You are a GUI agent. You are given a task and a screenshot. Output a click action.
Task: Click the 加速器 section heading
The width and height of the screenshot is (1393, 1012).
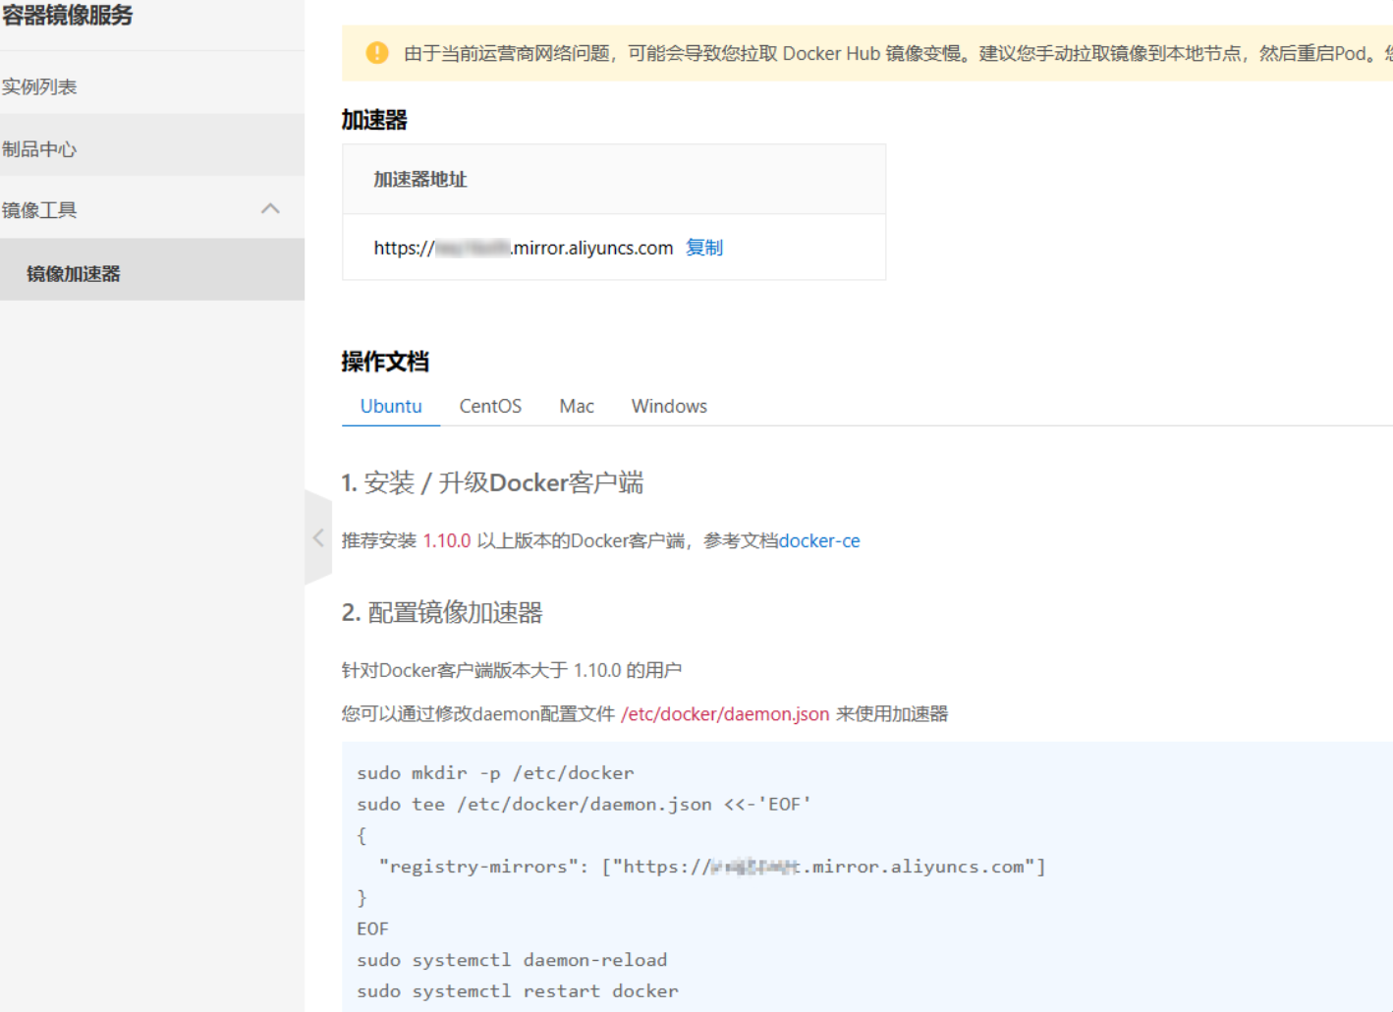pos(374,120)
